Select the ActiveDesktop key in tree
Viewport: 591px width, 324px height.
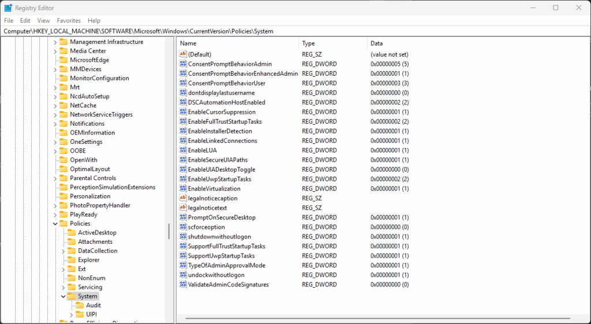click(x=97, y=233)
